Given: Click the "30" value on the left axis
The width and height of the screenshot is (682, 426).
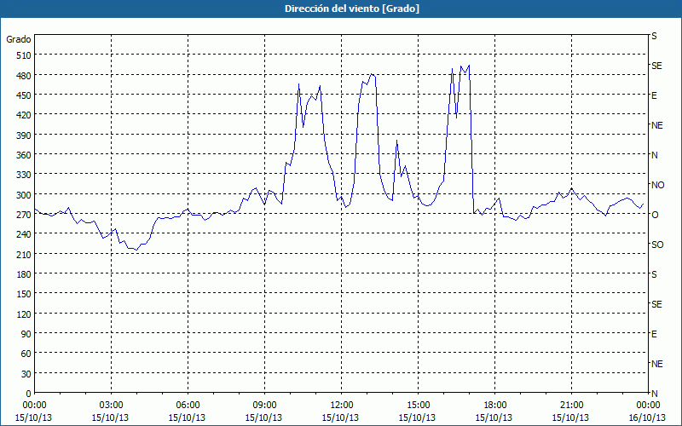Looking at the screenshot, I should (26, 374).
